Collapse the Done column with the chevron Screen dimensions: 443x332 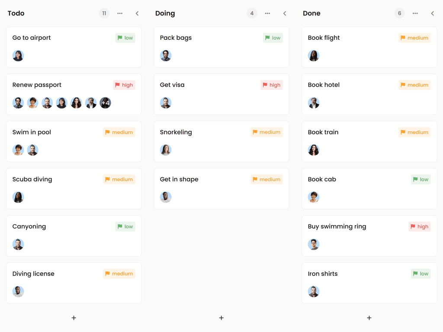[432, 13]
